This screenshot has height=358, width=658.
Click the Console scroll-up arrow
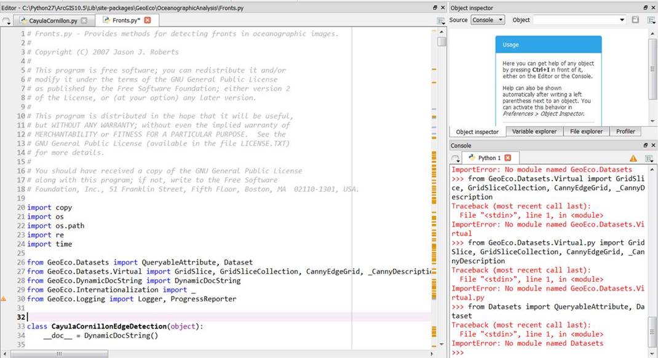click(652, 170)
